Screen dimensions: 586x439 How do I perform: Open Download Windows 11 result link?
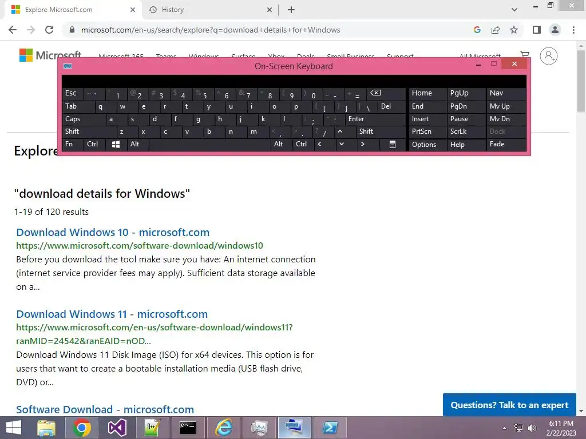coord(112,314)
